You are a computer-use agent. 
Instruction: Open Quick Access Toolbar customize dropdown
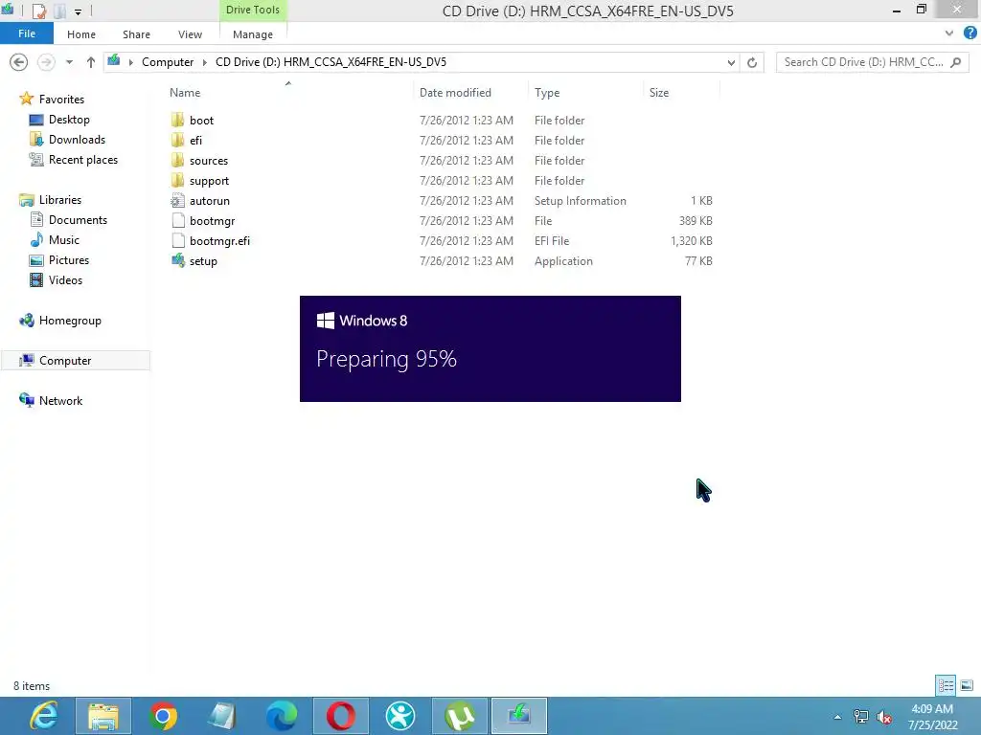[x=79, y=11]
